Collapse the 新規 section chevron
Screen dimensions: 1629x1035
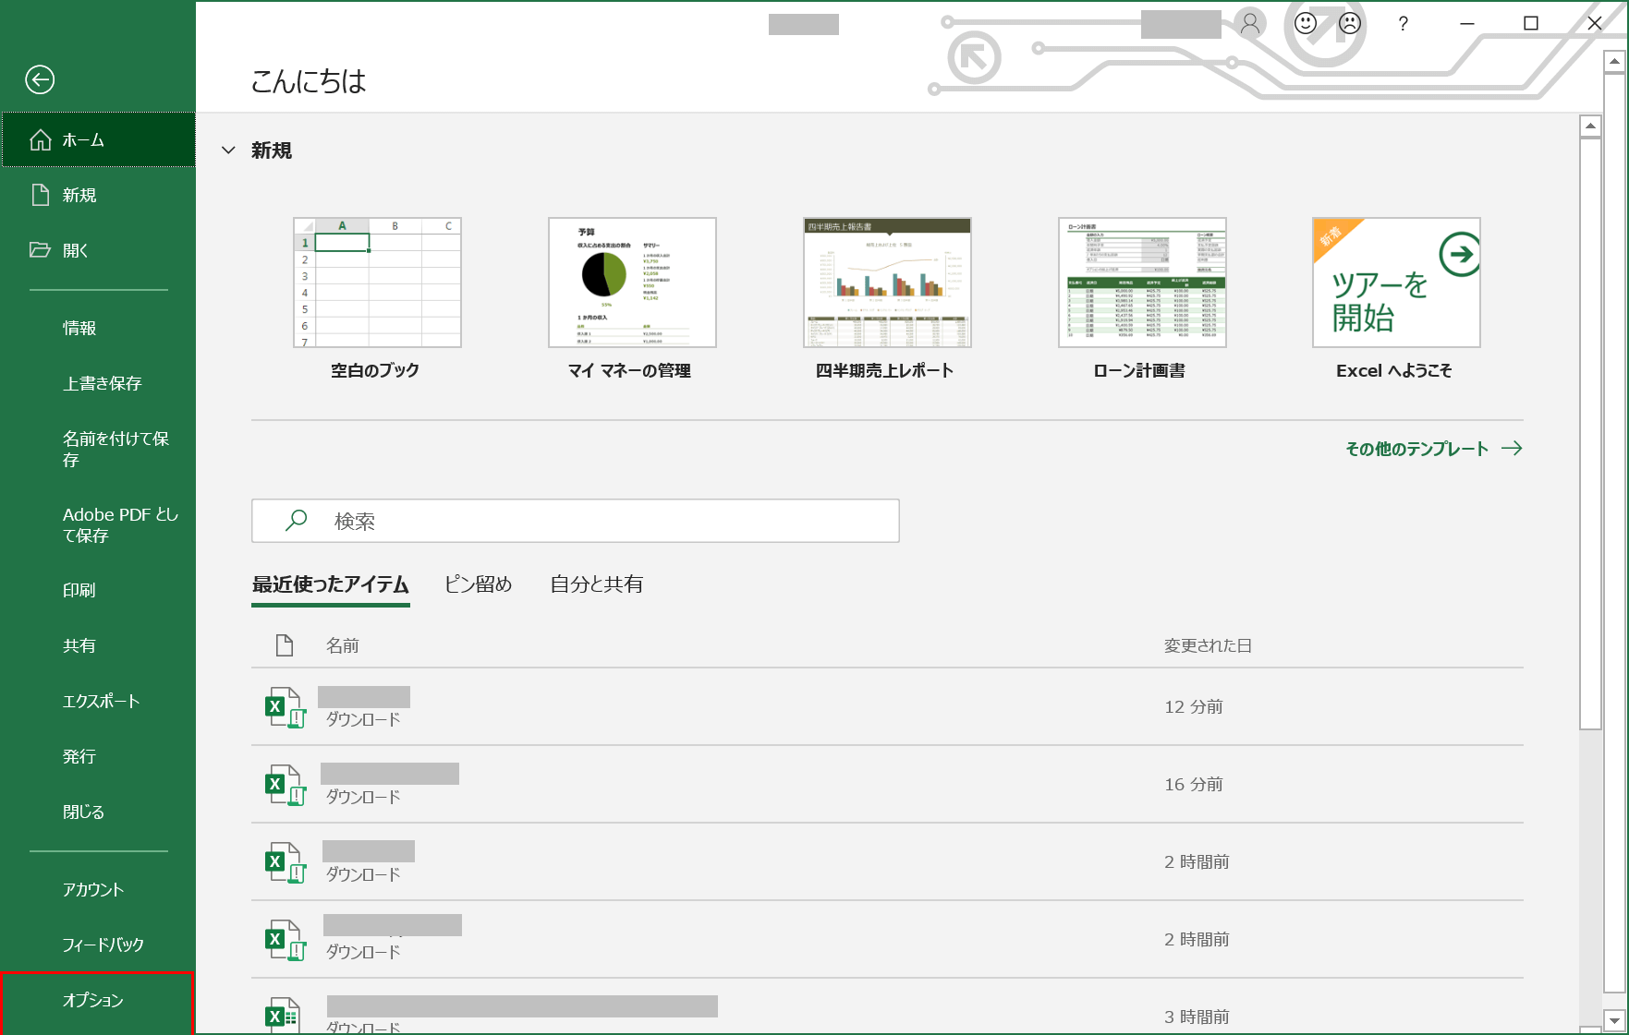tap(228, 150)
